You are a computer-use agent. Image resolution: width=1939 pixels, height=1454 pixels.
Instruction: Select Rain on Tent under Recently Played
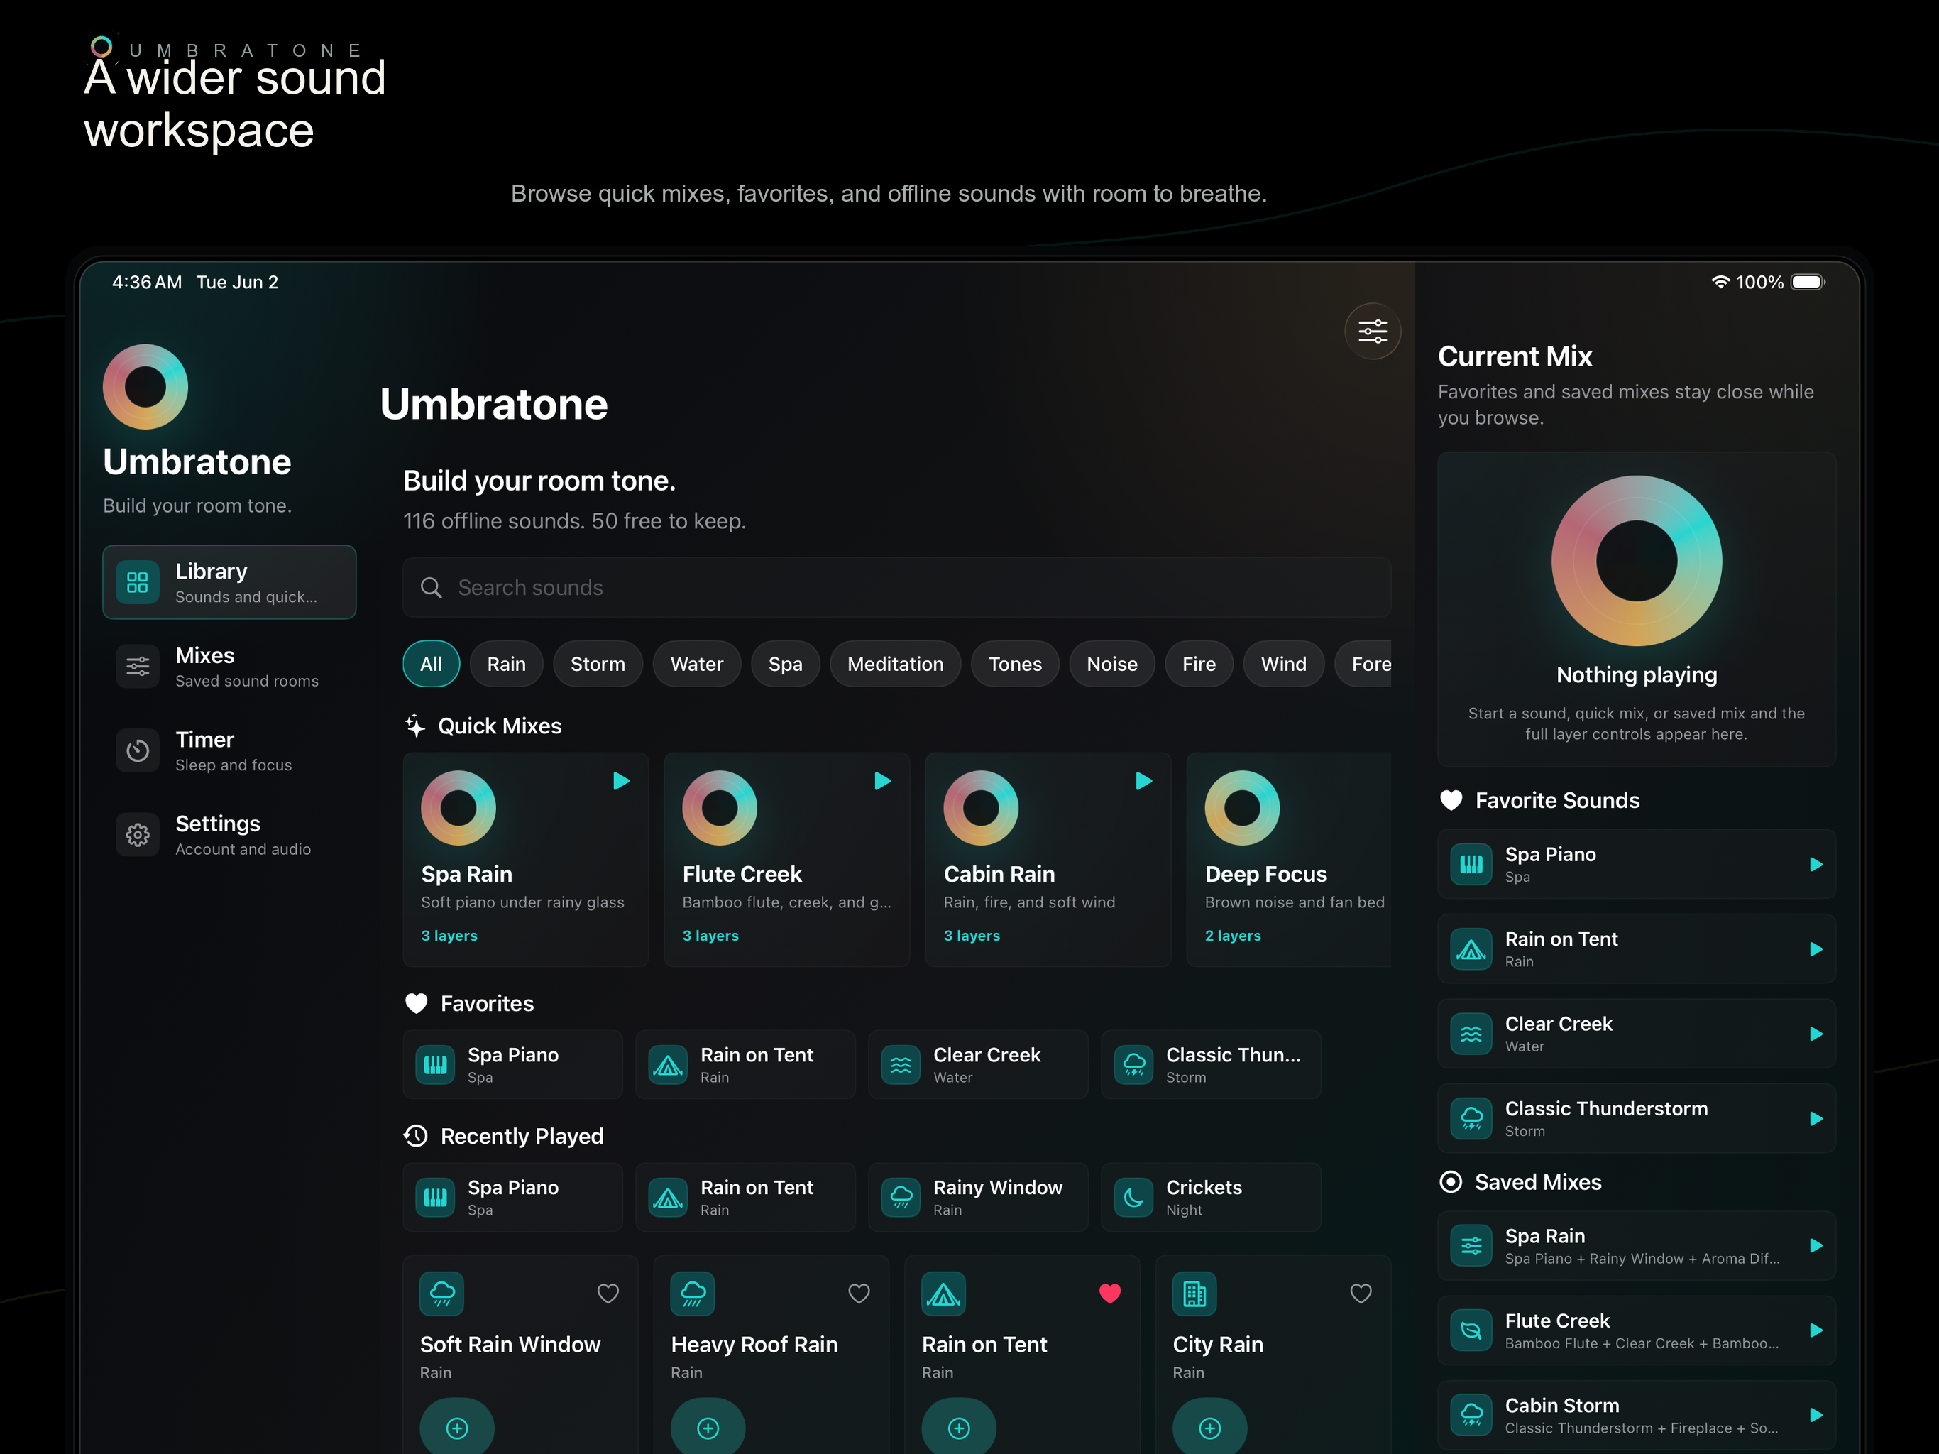click(x=745, y=1197)
